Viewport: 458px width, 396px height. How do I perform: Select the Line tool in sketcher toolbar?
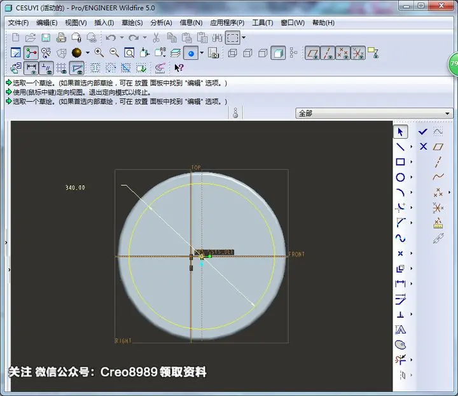point(400,146)
